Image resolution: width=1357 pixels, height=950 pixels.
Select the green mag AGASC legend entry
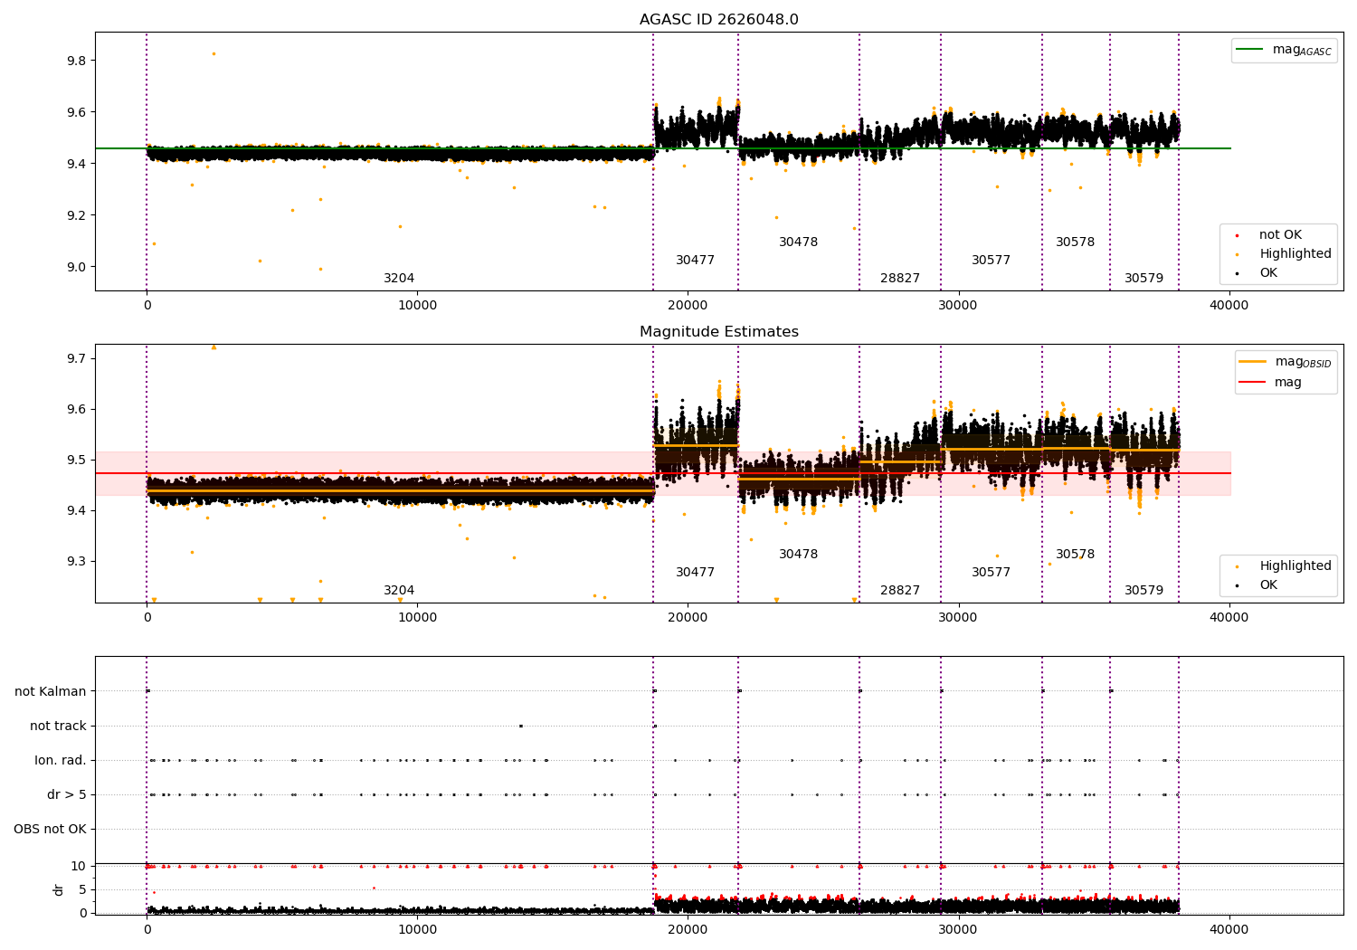[1285, 50]
